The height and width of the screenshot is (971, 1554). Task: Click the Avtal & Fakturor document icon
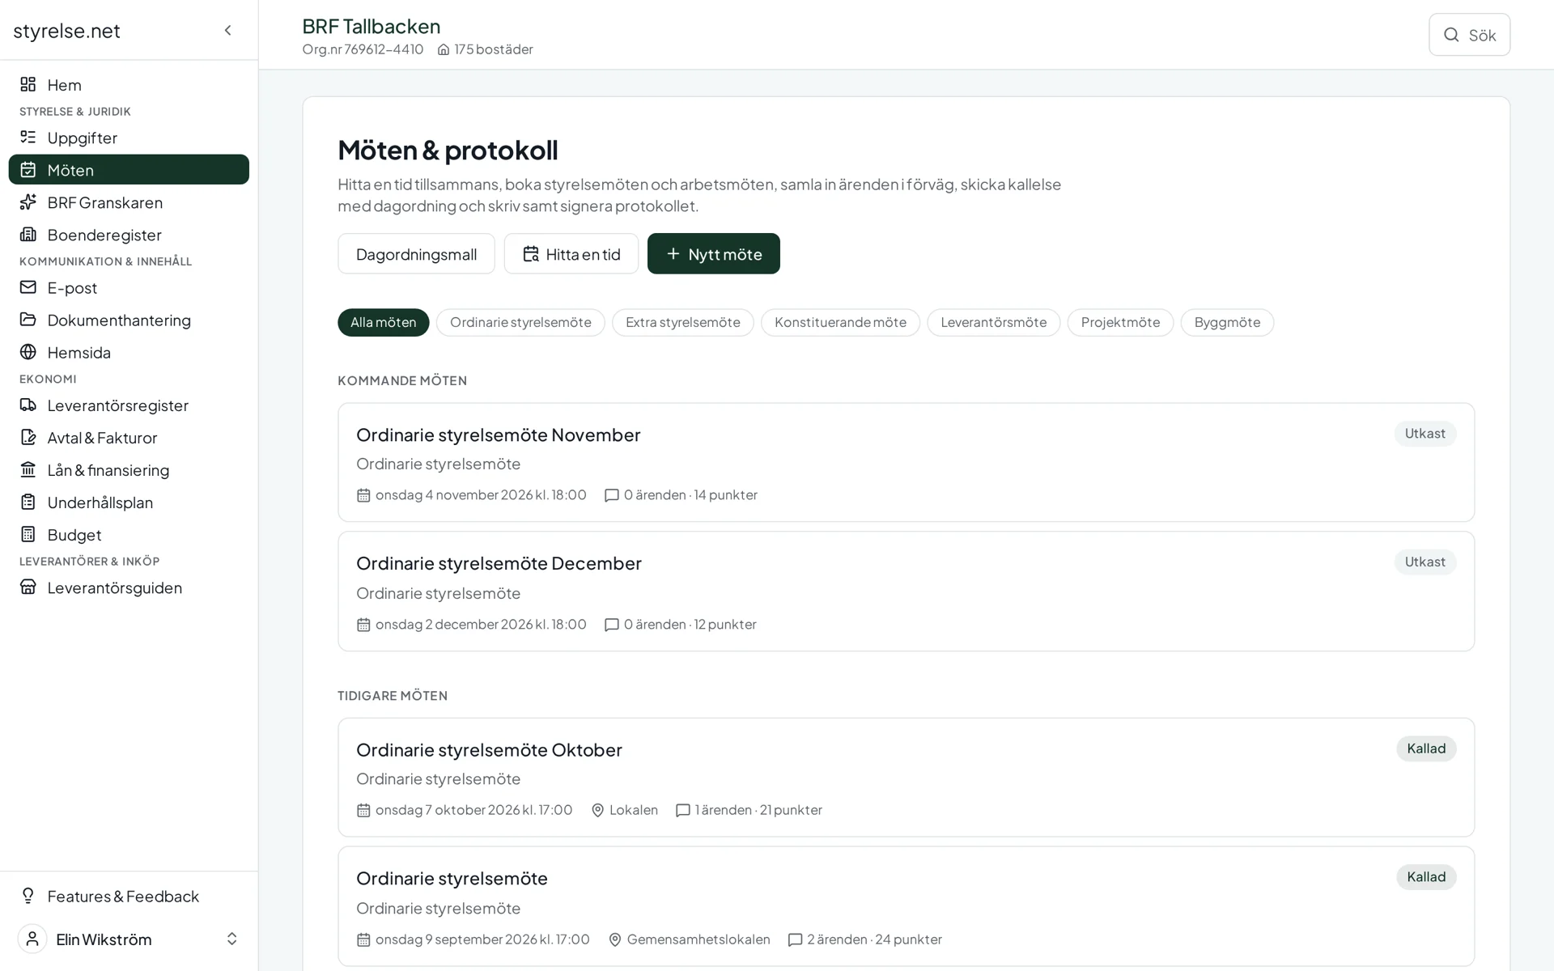click(x=28, y=437)
